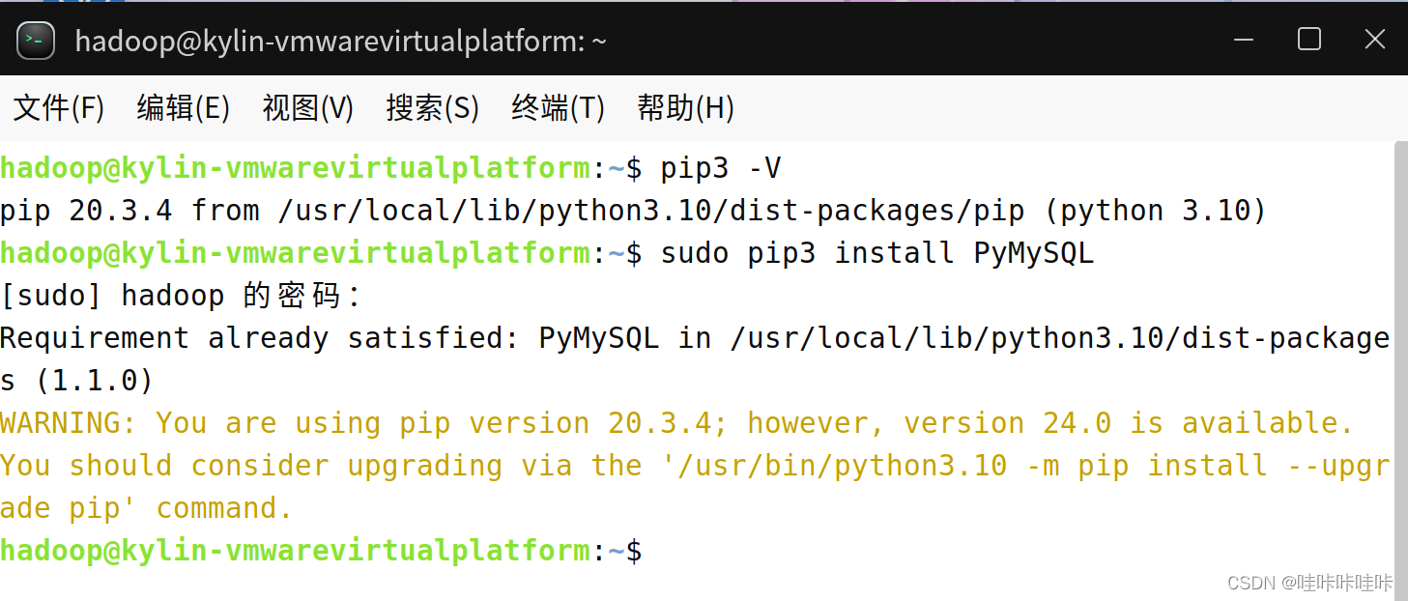Viewport: 1408px width, 601px height.
Task: Click the CSDN watermark text
Action: point(1309,583)
